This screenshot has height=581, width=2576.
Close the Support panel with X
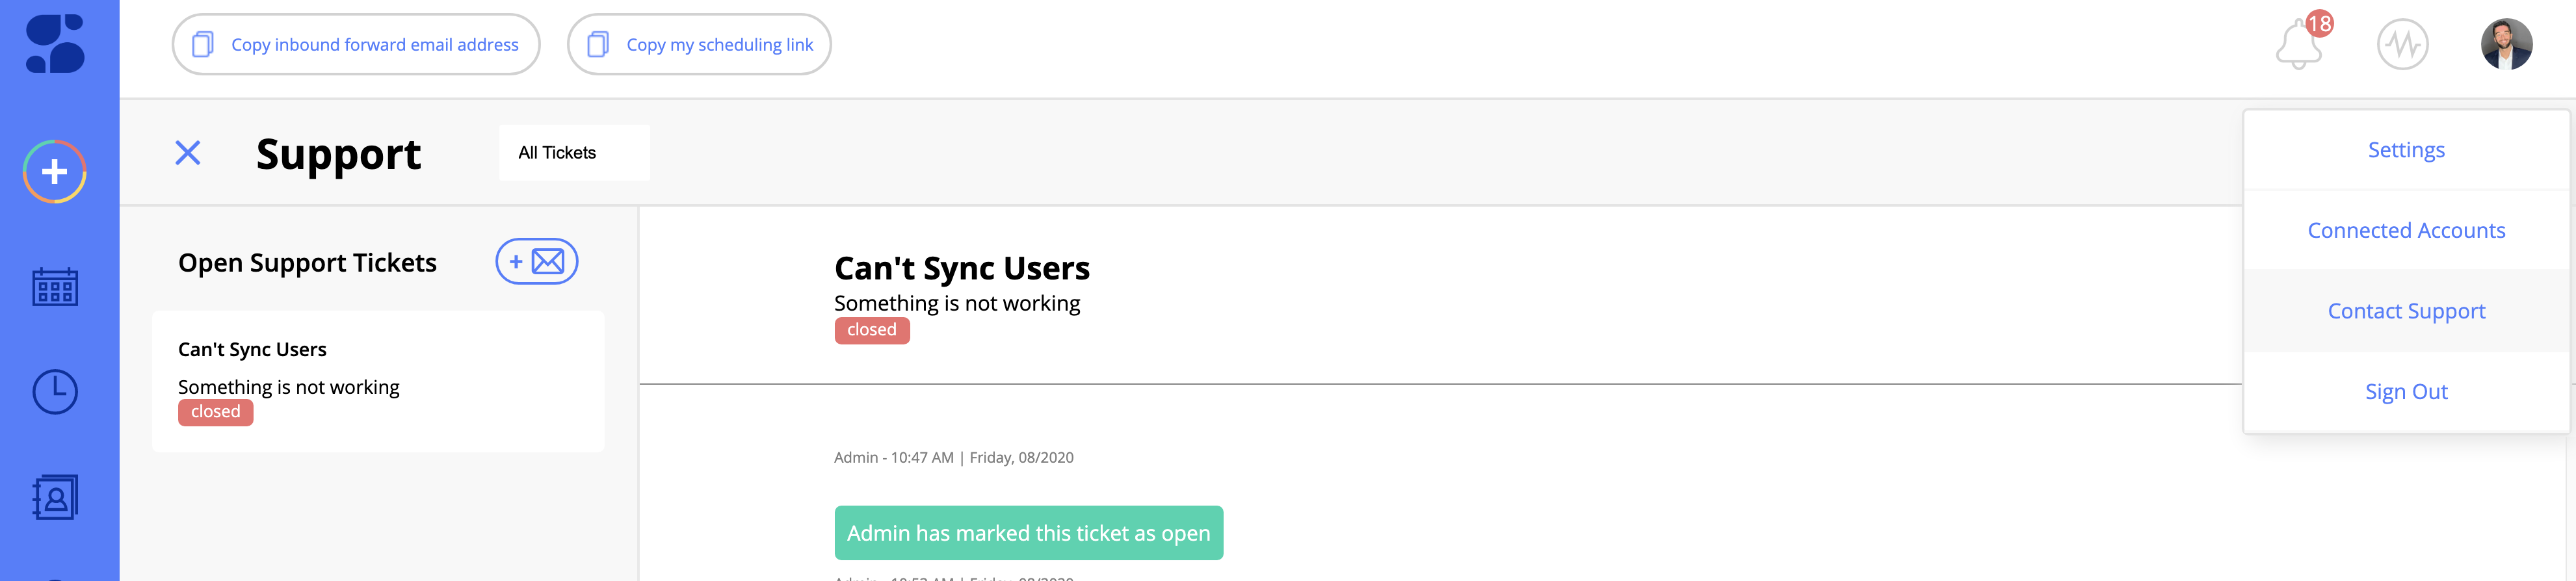point(188,153)
